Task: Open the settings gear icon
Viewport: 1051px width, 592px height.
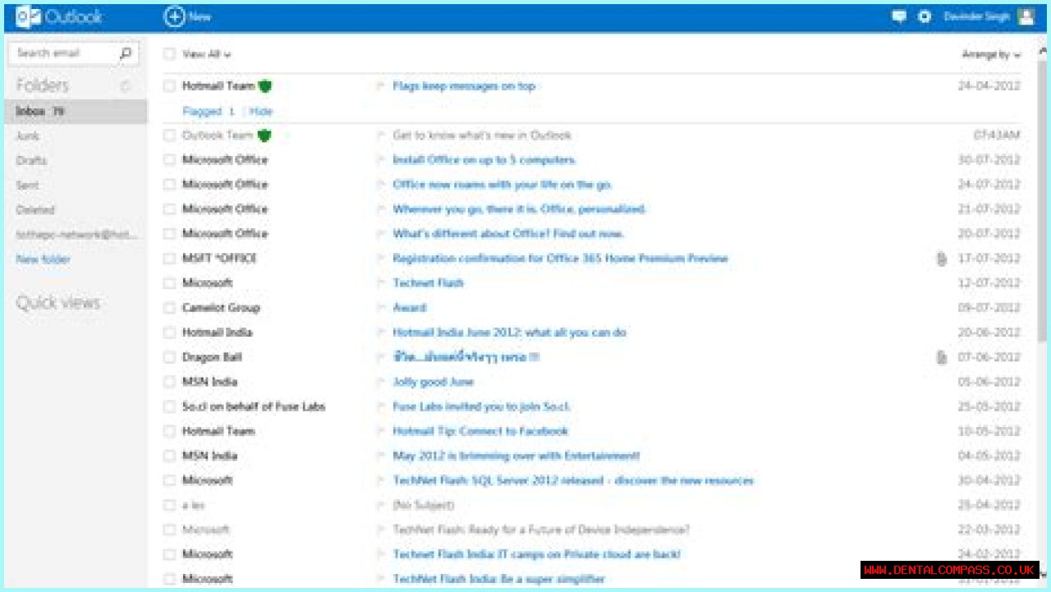Action: point(925,16)
